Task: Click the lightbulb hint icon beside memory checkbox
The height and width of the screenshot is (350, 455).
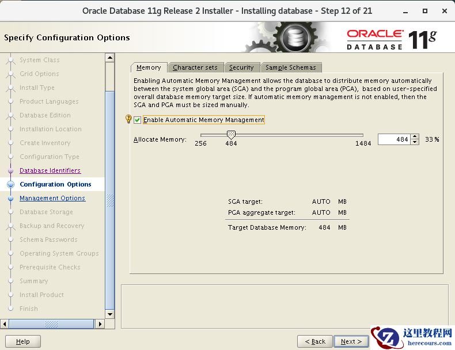Action: coord(128,119)
